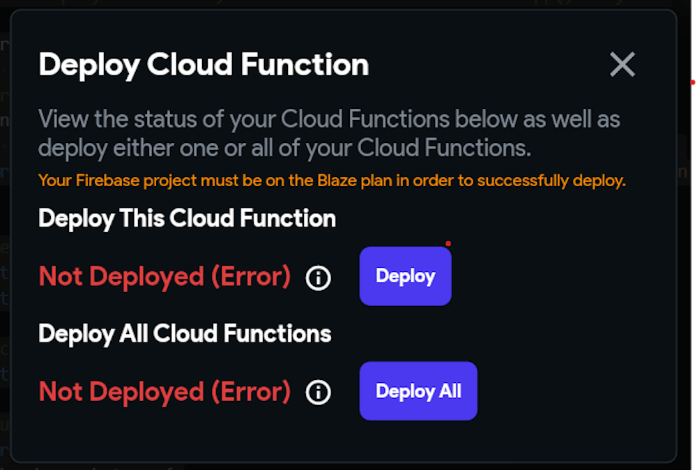Image resolution: width=697 pixels, height=470 pixels.
Task: Click the dimmed area below the dialog
Action: [348, 466]
